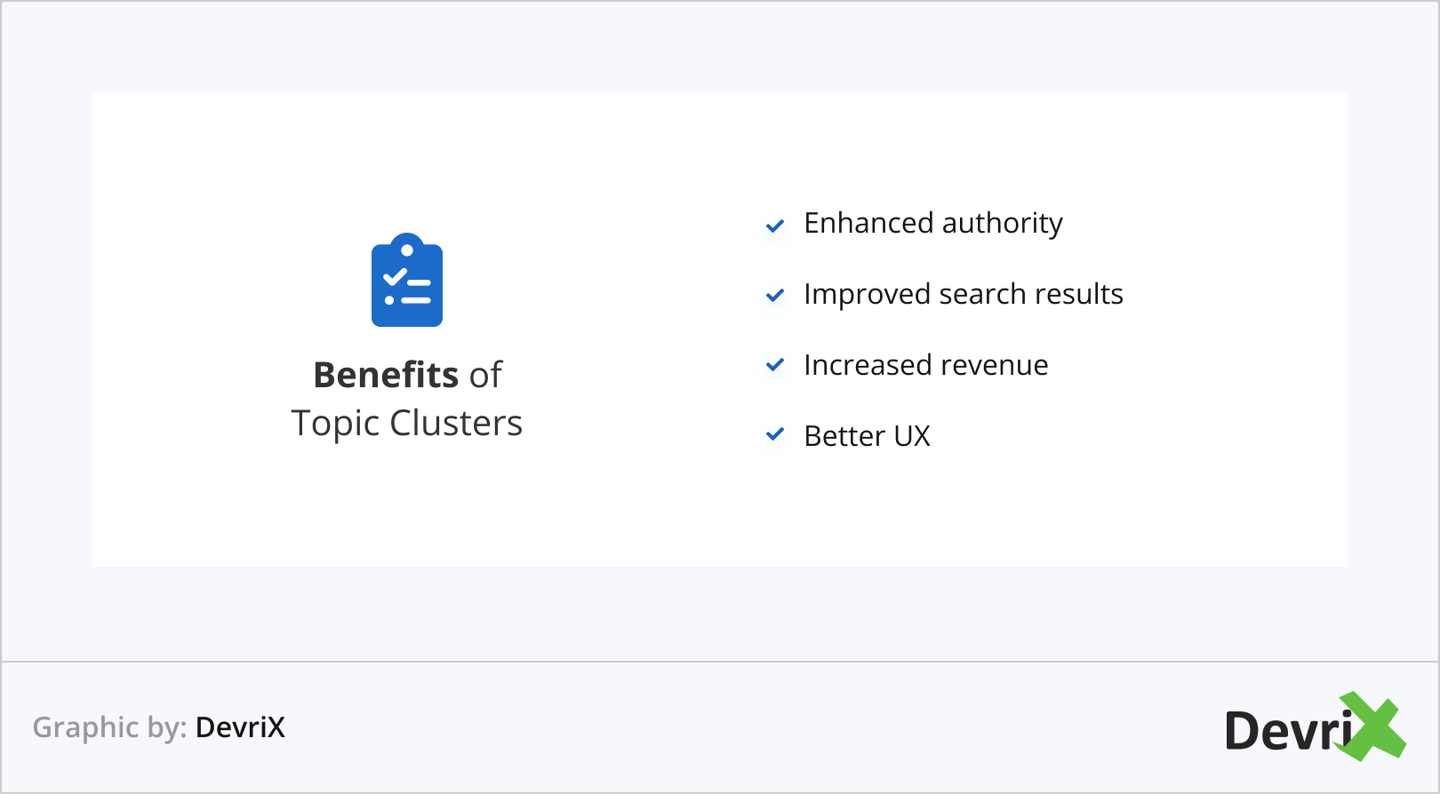Viewport: 1440px width, 794px height.
Task: Select the Better UX list item text
Action: click(x=867, y=436)
